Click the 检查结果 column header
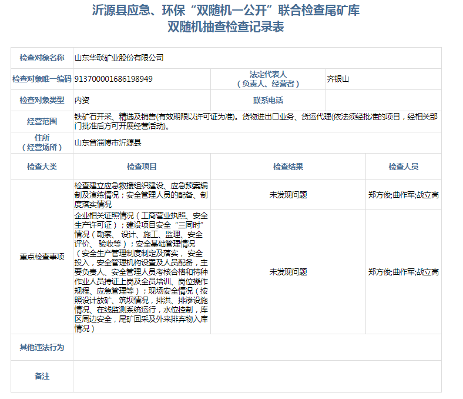 click(x=288, y=167)
